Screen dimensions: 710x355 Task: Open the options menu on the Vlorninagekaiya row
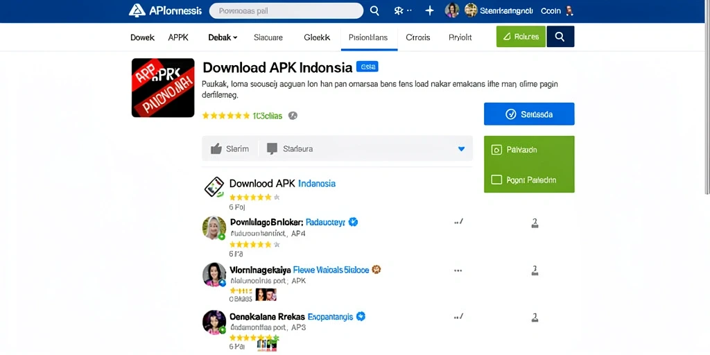click(458, 271)
